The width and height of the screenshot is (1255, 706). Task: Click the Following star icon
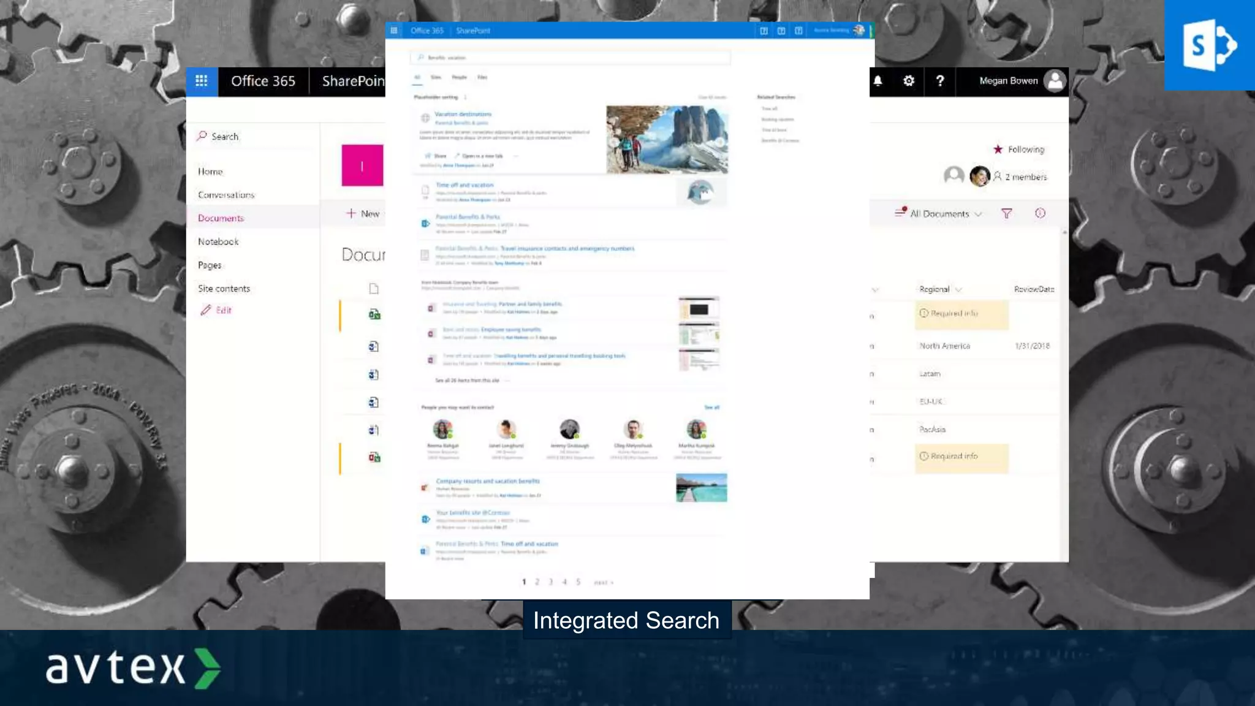tap(998, 149)
